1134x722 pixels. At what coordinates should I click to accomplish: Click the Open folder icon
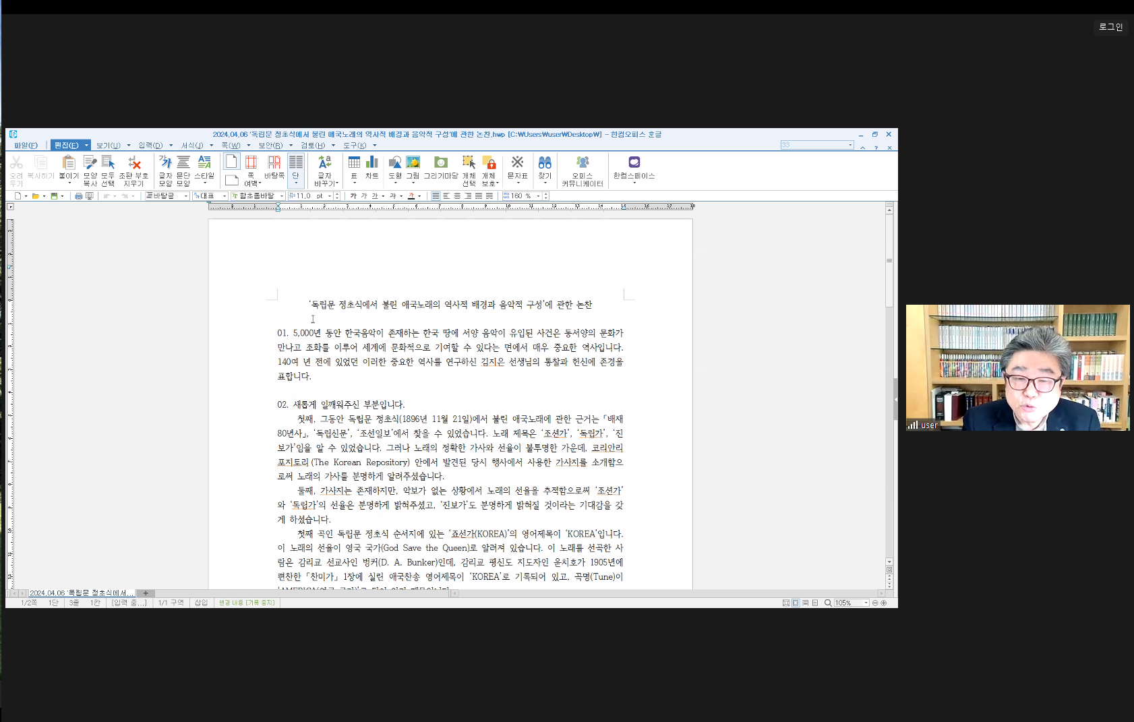pyautogui.click(x=36, y=196)
